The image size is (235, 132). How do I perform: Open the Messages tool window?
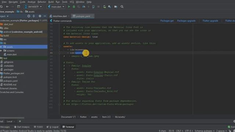tap(5, 127)
